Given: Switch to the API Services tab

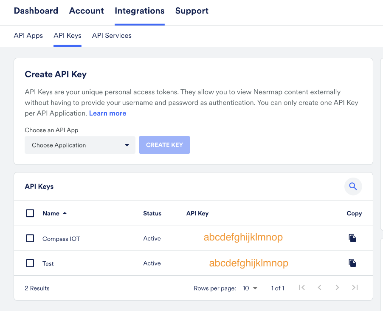Looking at the screenshot, I should [112, 36].
